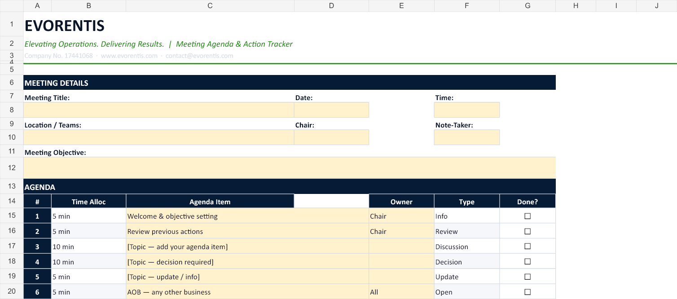Click the 'Update' type cell
This screenshot has width=677, height=299.
[x=466, y=277]
